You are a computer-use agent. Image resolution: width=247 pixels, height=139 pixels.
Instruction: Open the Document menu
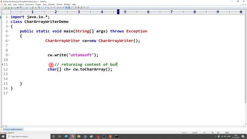pyautogui.click(x=29, y=4)
